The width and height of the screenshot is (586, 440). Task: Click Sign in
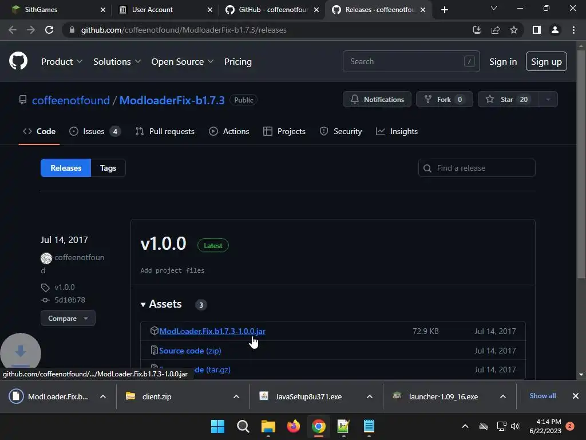503,61
